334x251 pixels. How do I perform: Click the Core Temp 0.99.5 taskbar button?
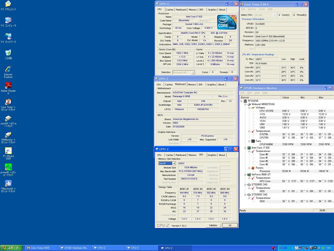(40, 248)
